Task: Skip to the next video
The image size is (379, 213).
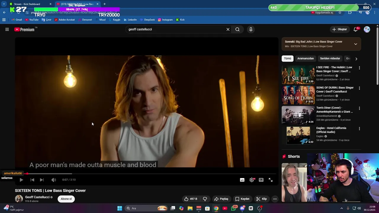Action: tap(42, 180)
